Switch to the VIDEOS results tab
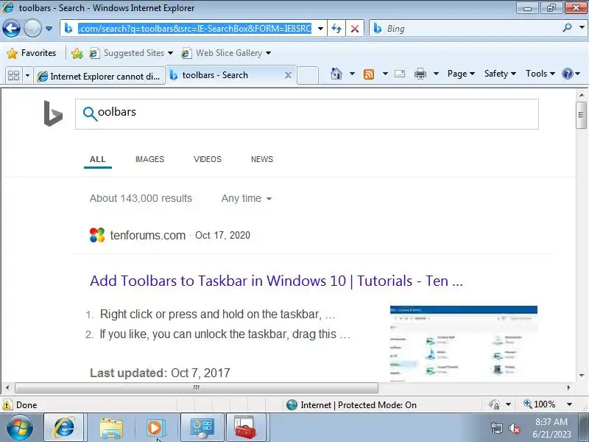The image size is (589, 442). 208,159
